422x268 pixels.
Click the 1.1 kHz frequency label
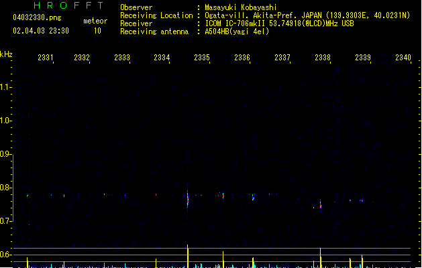click(5, 87)
